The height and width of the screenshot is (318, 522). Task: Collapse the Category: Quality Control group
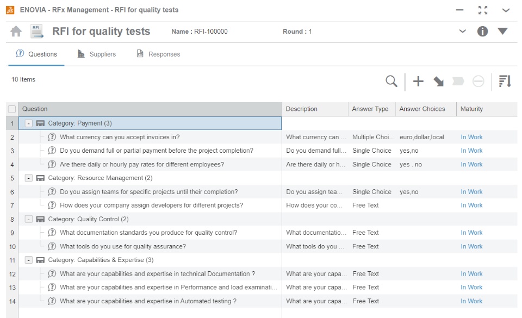(28, 219)
